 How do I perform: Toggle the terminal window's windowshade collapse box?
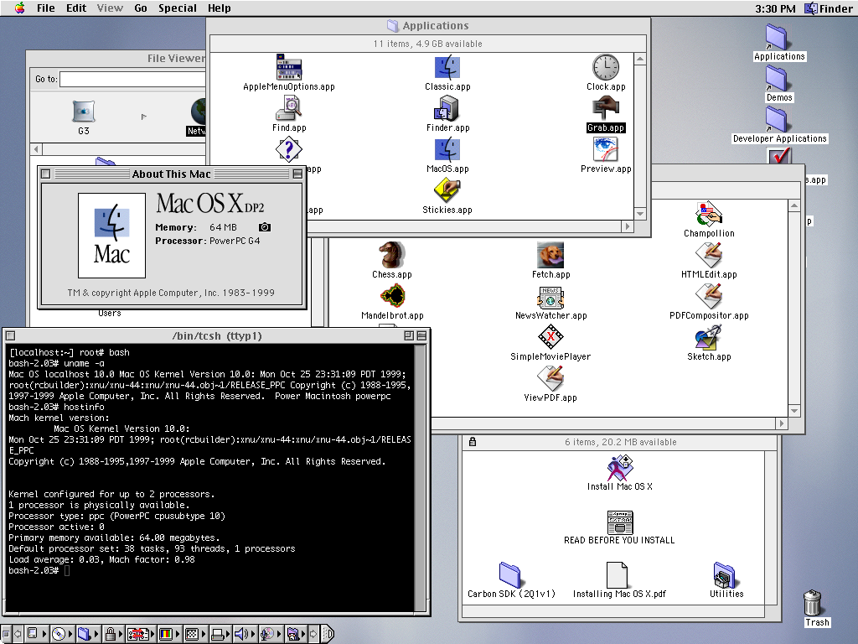click(x=421, y=335)
